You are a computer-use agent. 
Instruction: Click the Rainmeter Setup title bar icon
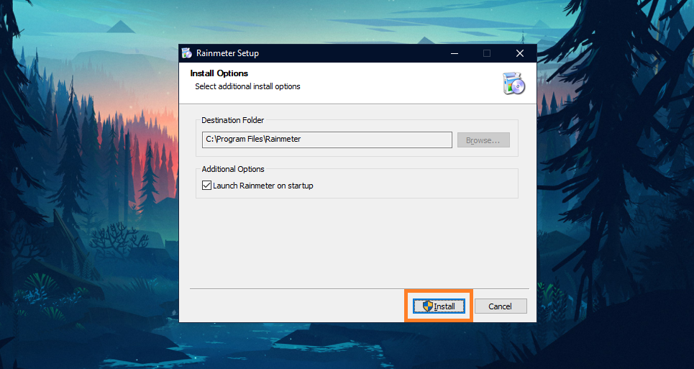pos(187,53)
